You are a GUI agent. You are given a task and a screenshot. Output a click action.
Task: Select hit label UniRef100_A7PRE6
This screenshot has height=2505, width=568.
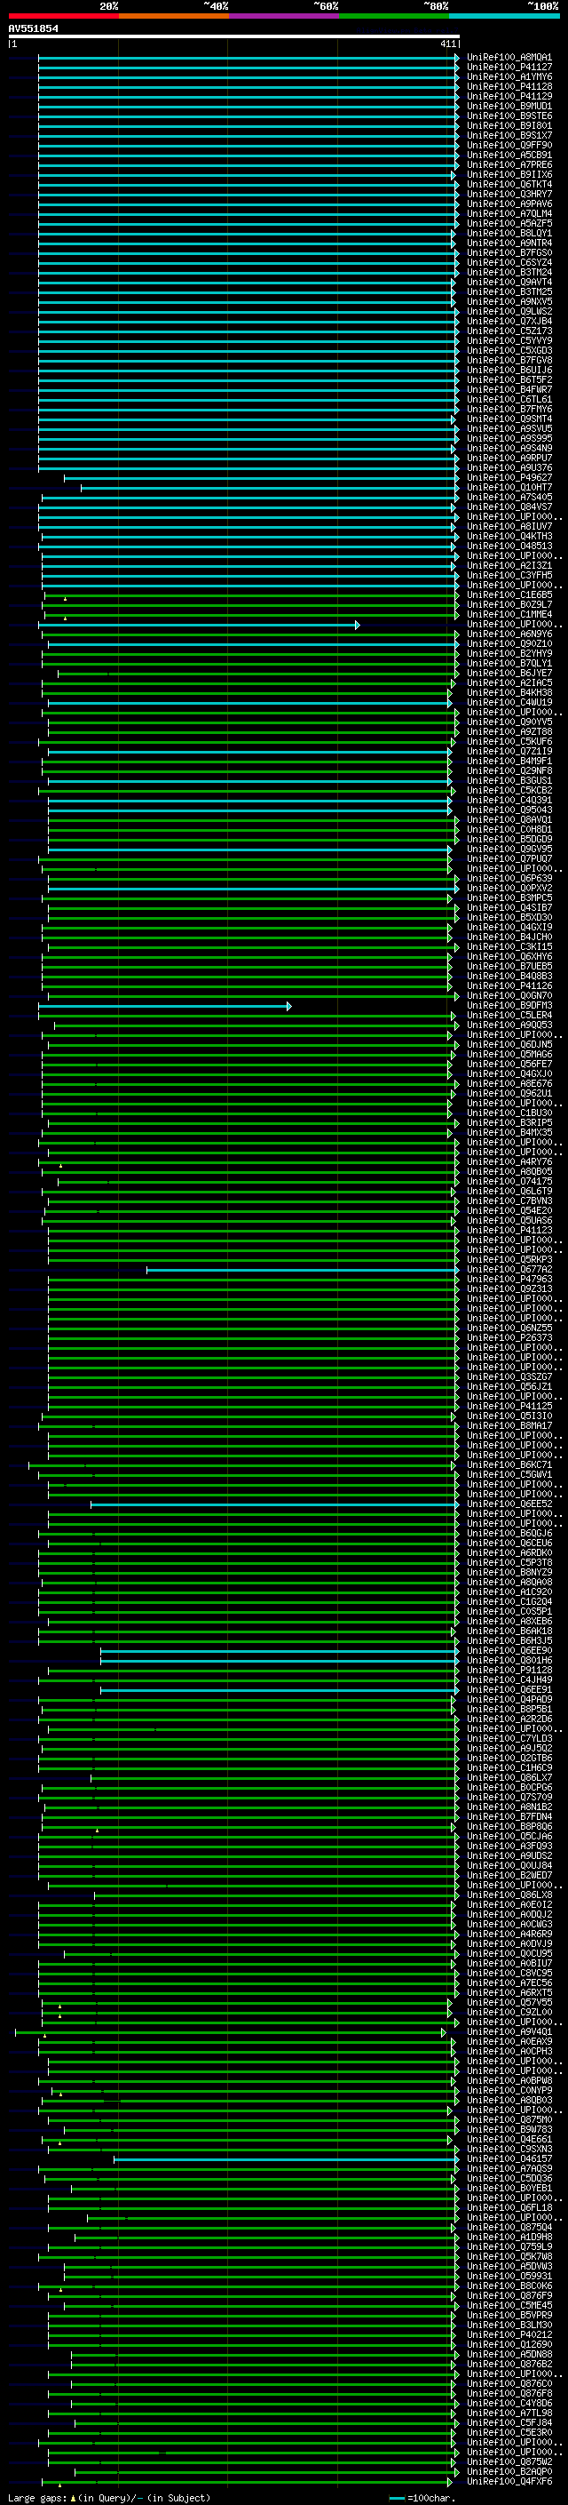[509, 165]
